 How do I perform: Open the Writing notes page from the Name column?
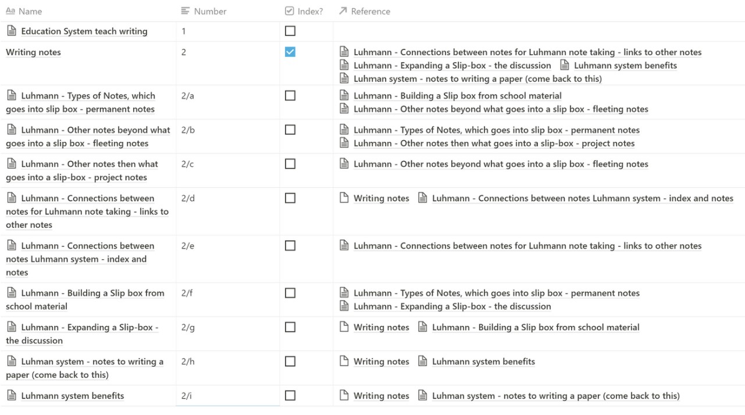tap(33, 52)
